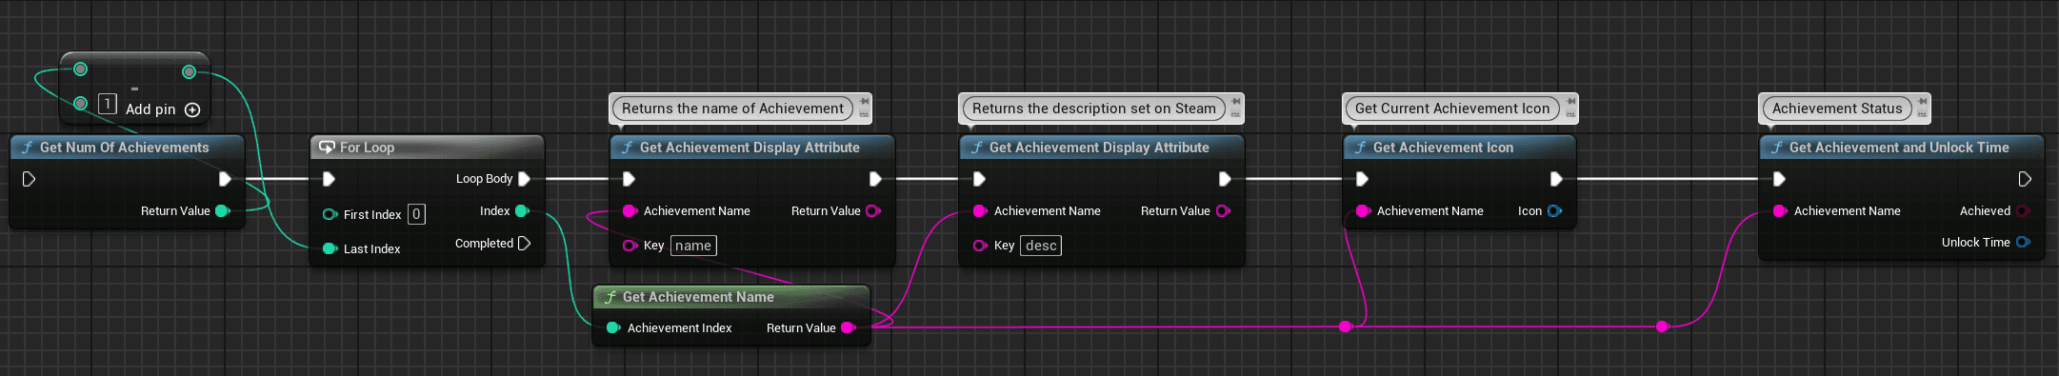Edit Key field containing 'name'
2059x376 pixels.
coord(693,246)
